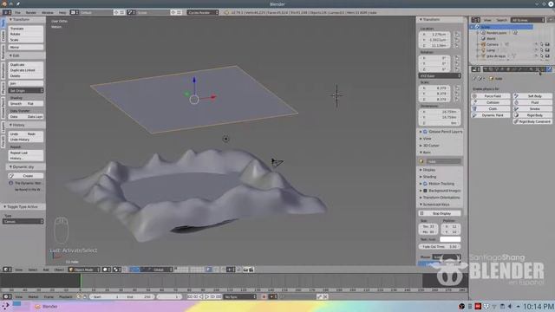Open the Window menu
The height and width of the screenshot is (312, 555).
48,12
